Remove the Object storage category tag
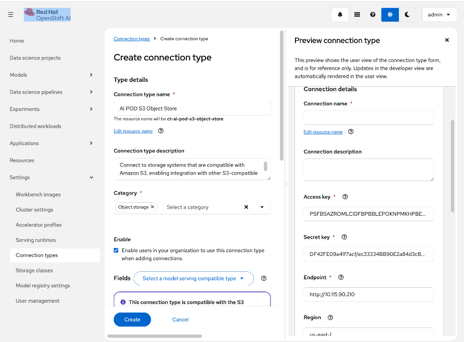464x342 pixels. (x=152, y=206)
